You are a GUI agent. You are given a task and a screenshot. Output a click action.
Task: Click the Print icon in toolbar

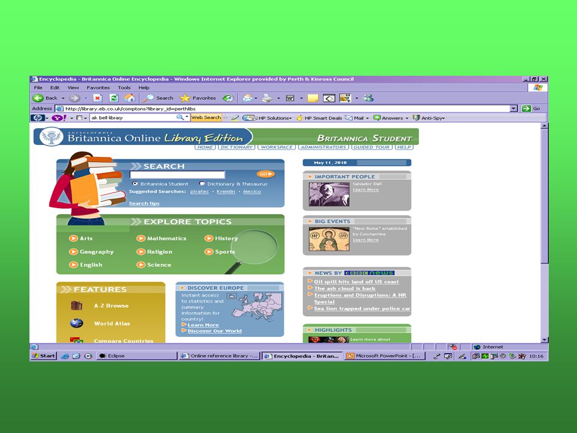tap(267, 98)
